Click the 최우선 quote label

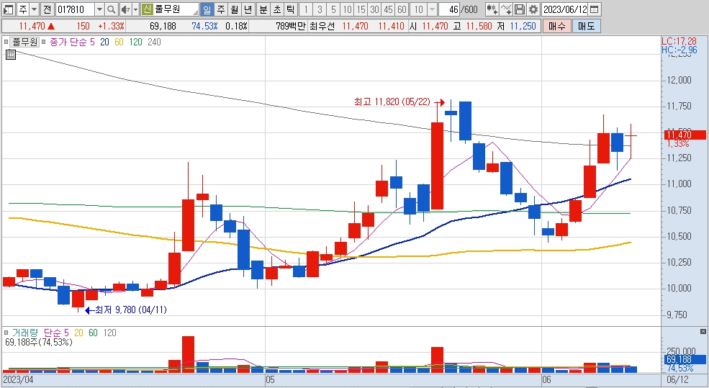322,26
